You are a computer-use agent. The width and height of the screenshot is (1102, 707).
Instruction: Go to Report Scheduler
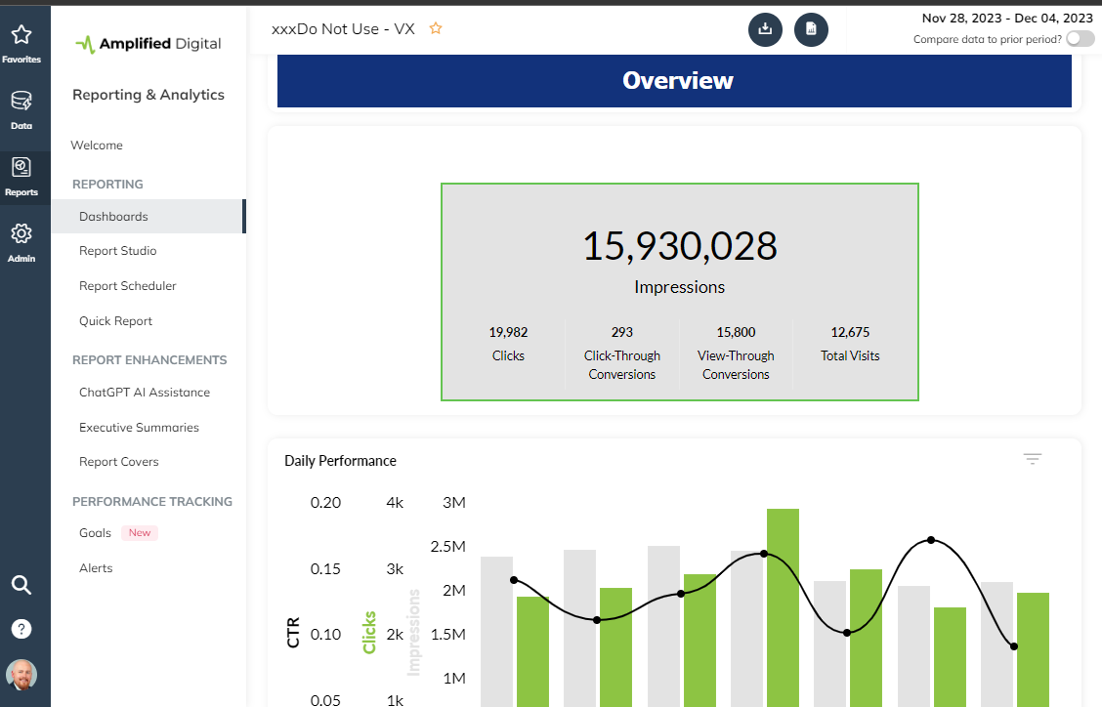[x=127, y=286]
